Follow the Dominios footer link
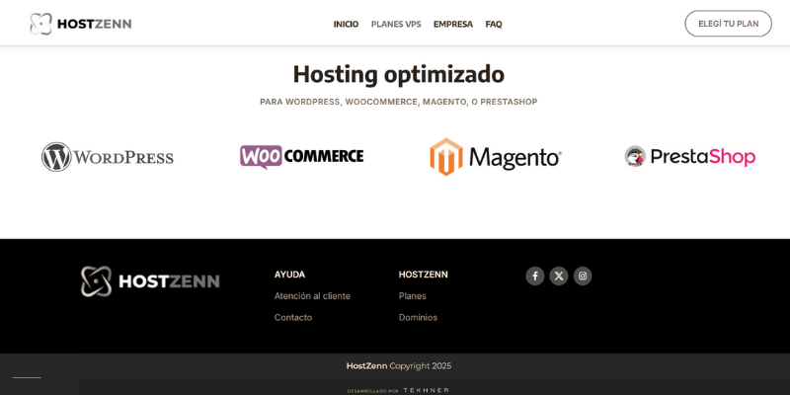 (x=418, y=318)
